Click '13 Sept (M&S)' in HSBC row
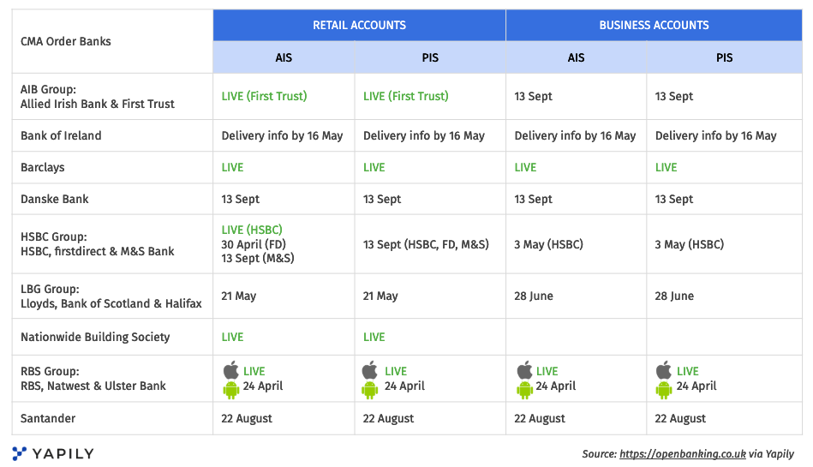The height and width of the screenshot is (467, 813). (258, 259)
